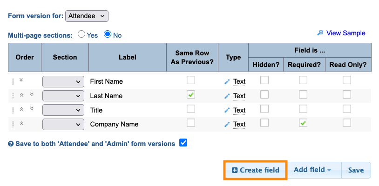Move Company Name up with arrow icon

click(x=21, y=123)
